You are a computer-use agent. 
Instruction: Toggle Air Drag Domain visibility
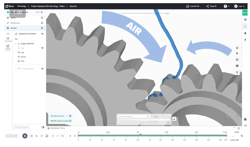tap(42, 69)
